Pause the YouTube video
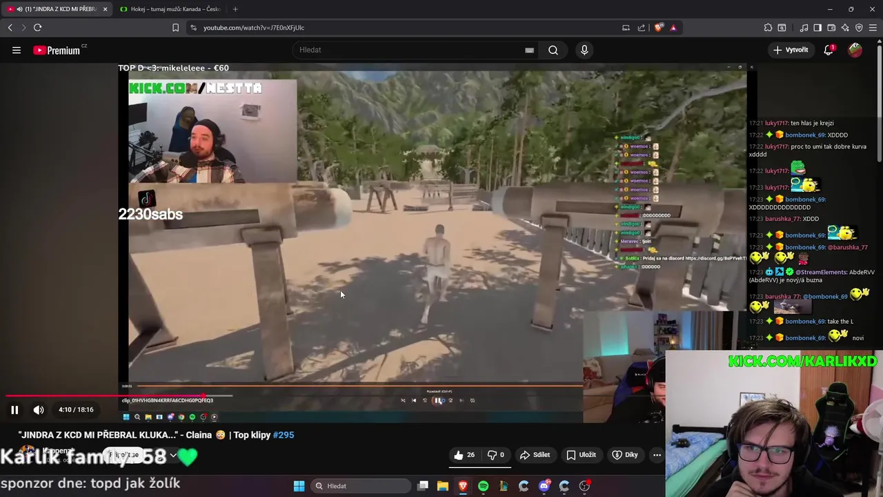Screen dimensions: 883x497 point(14,409)
